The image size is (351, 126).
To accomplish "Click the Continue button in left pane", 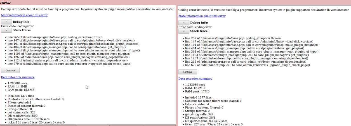I will (x=10, y=70).
